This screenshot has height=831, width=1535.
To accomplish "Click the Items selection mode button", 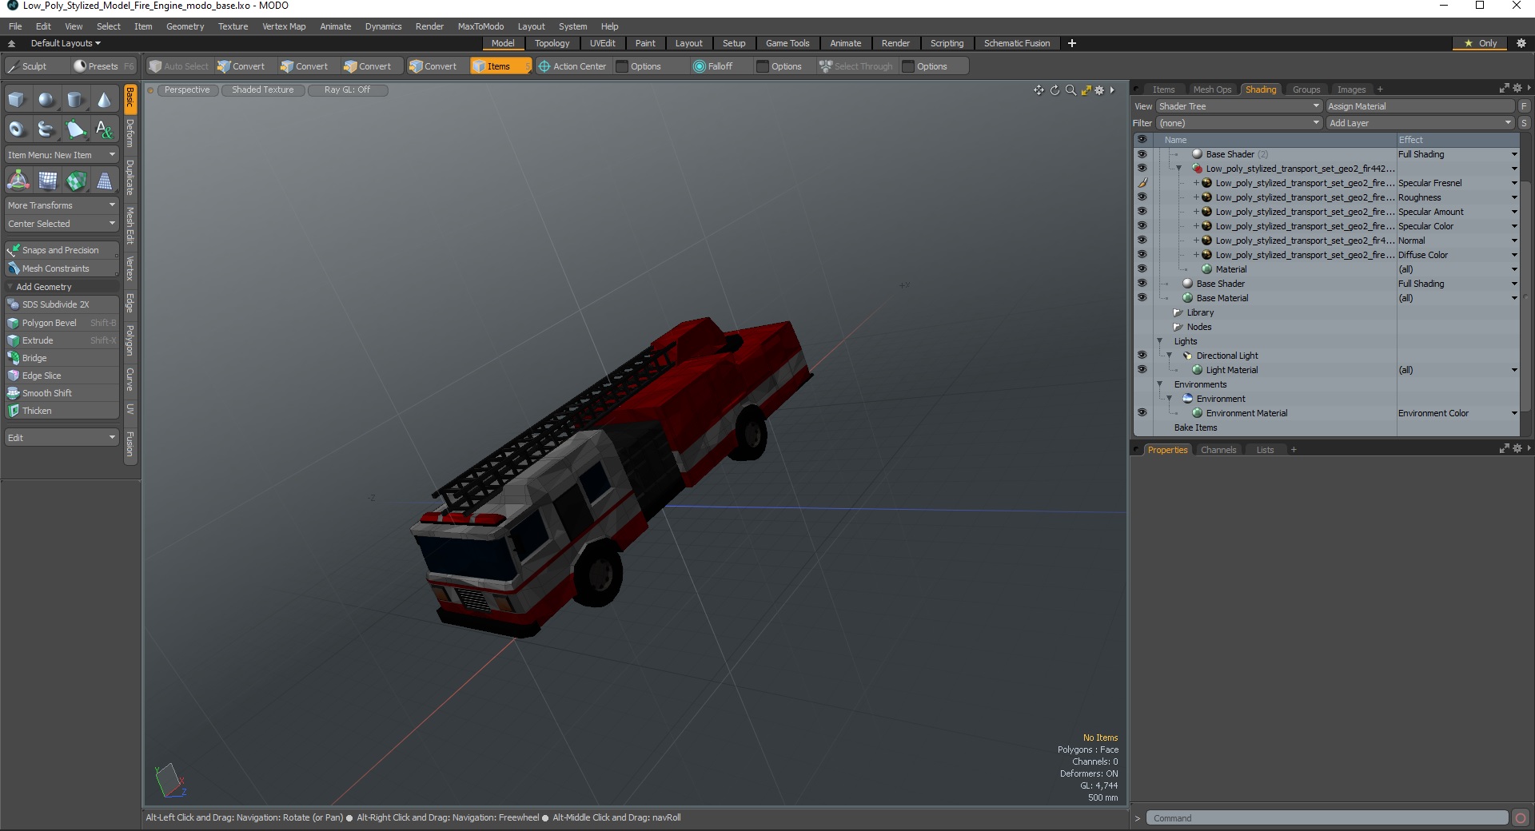I will click(500, 66).
